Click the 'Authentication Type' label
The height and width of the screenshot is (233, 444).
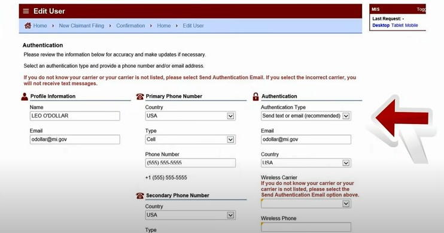pos(283,107)
